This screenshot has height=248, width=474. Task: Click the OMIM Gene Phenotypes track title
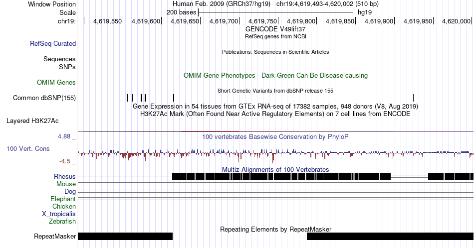(275, 75)
